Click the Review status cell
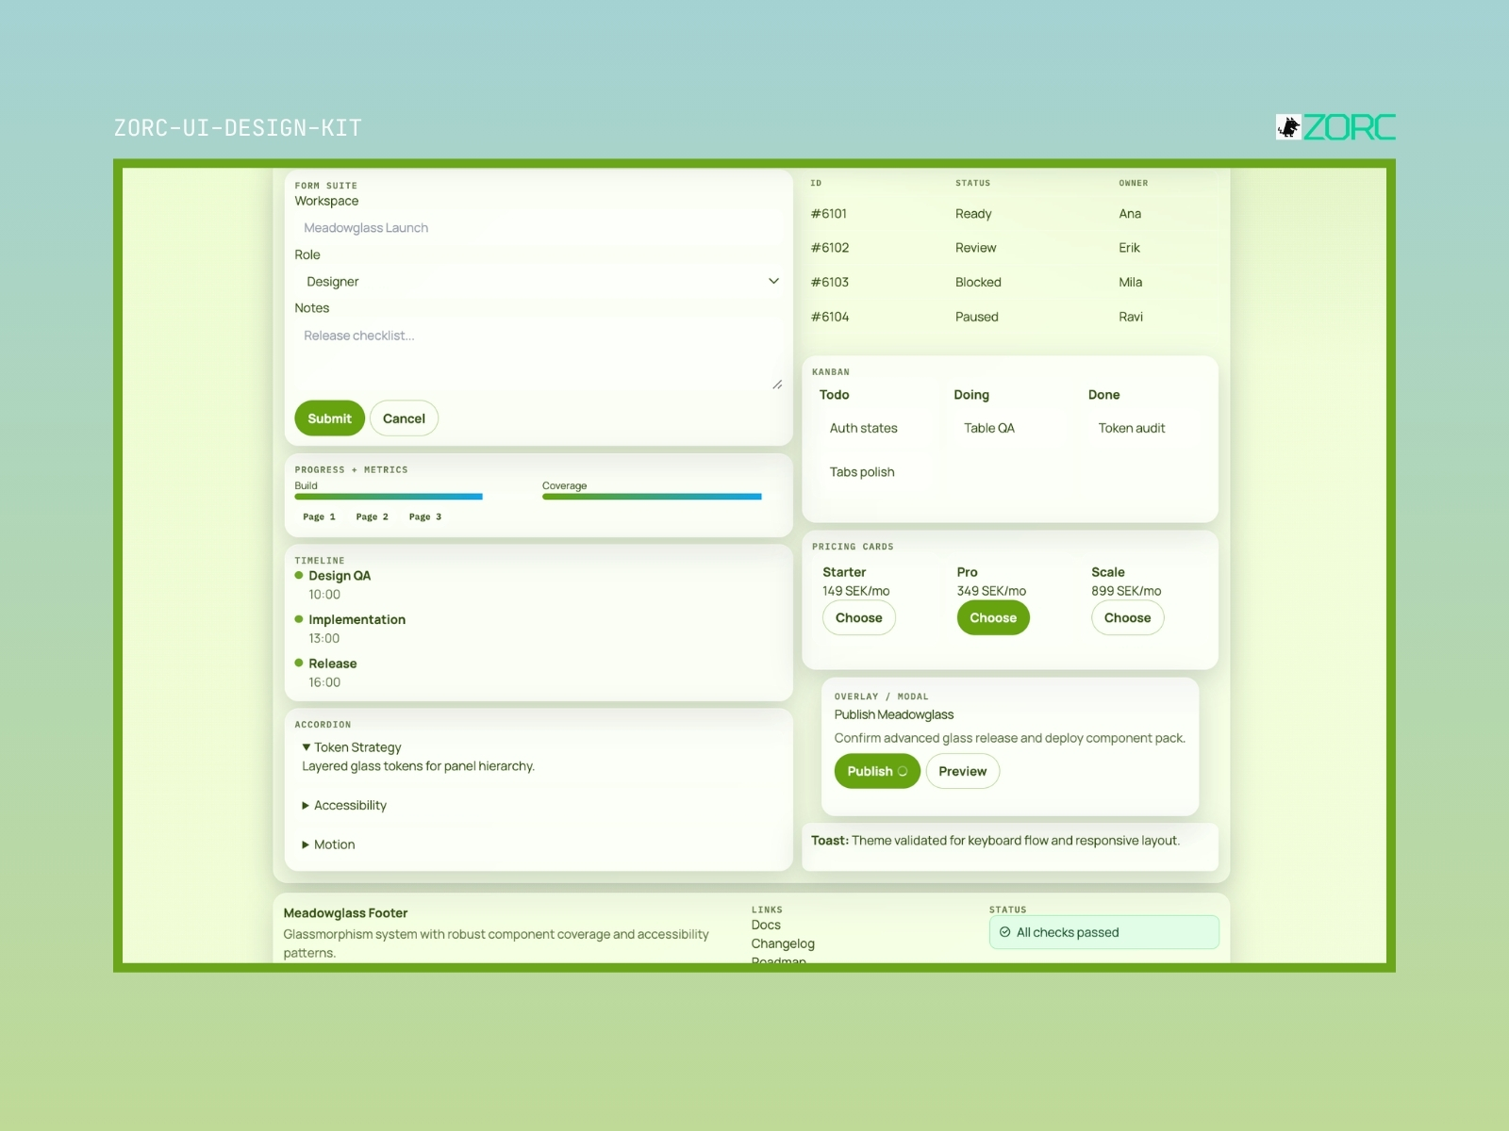The image size is (1509, 1131). pos(976,248)
